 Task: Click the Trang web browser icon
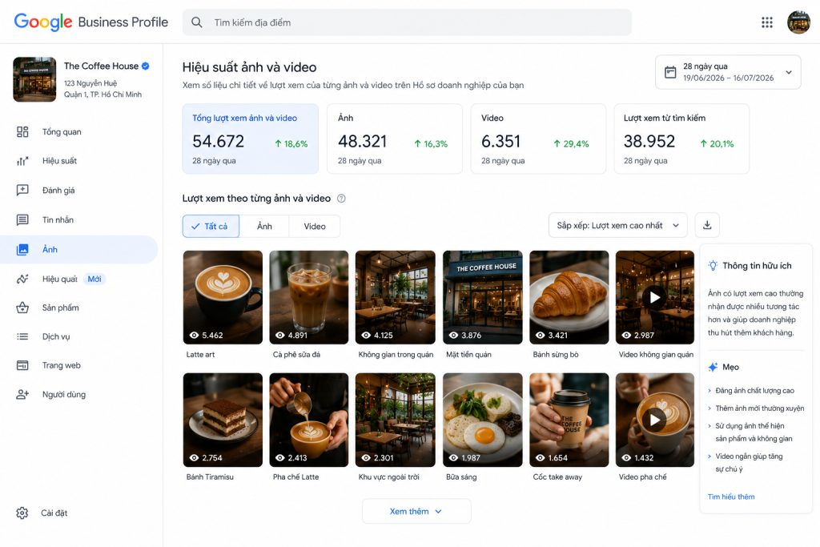(22, 365)
